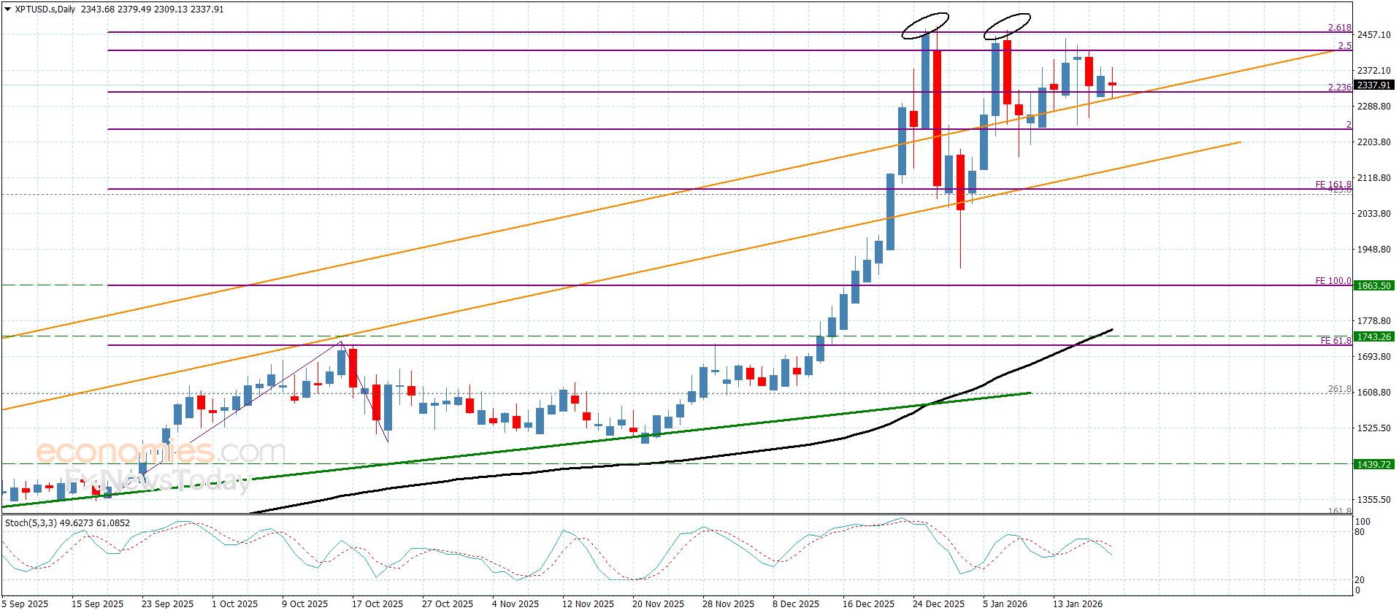Click the 5 Sep 2025 date label

[26, 604]
